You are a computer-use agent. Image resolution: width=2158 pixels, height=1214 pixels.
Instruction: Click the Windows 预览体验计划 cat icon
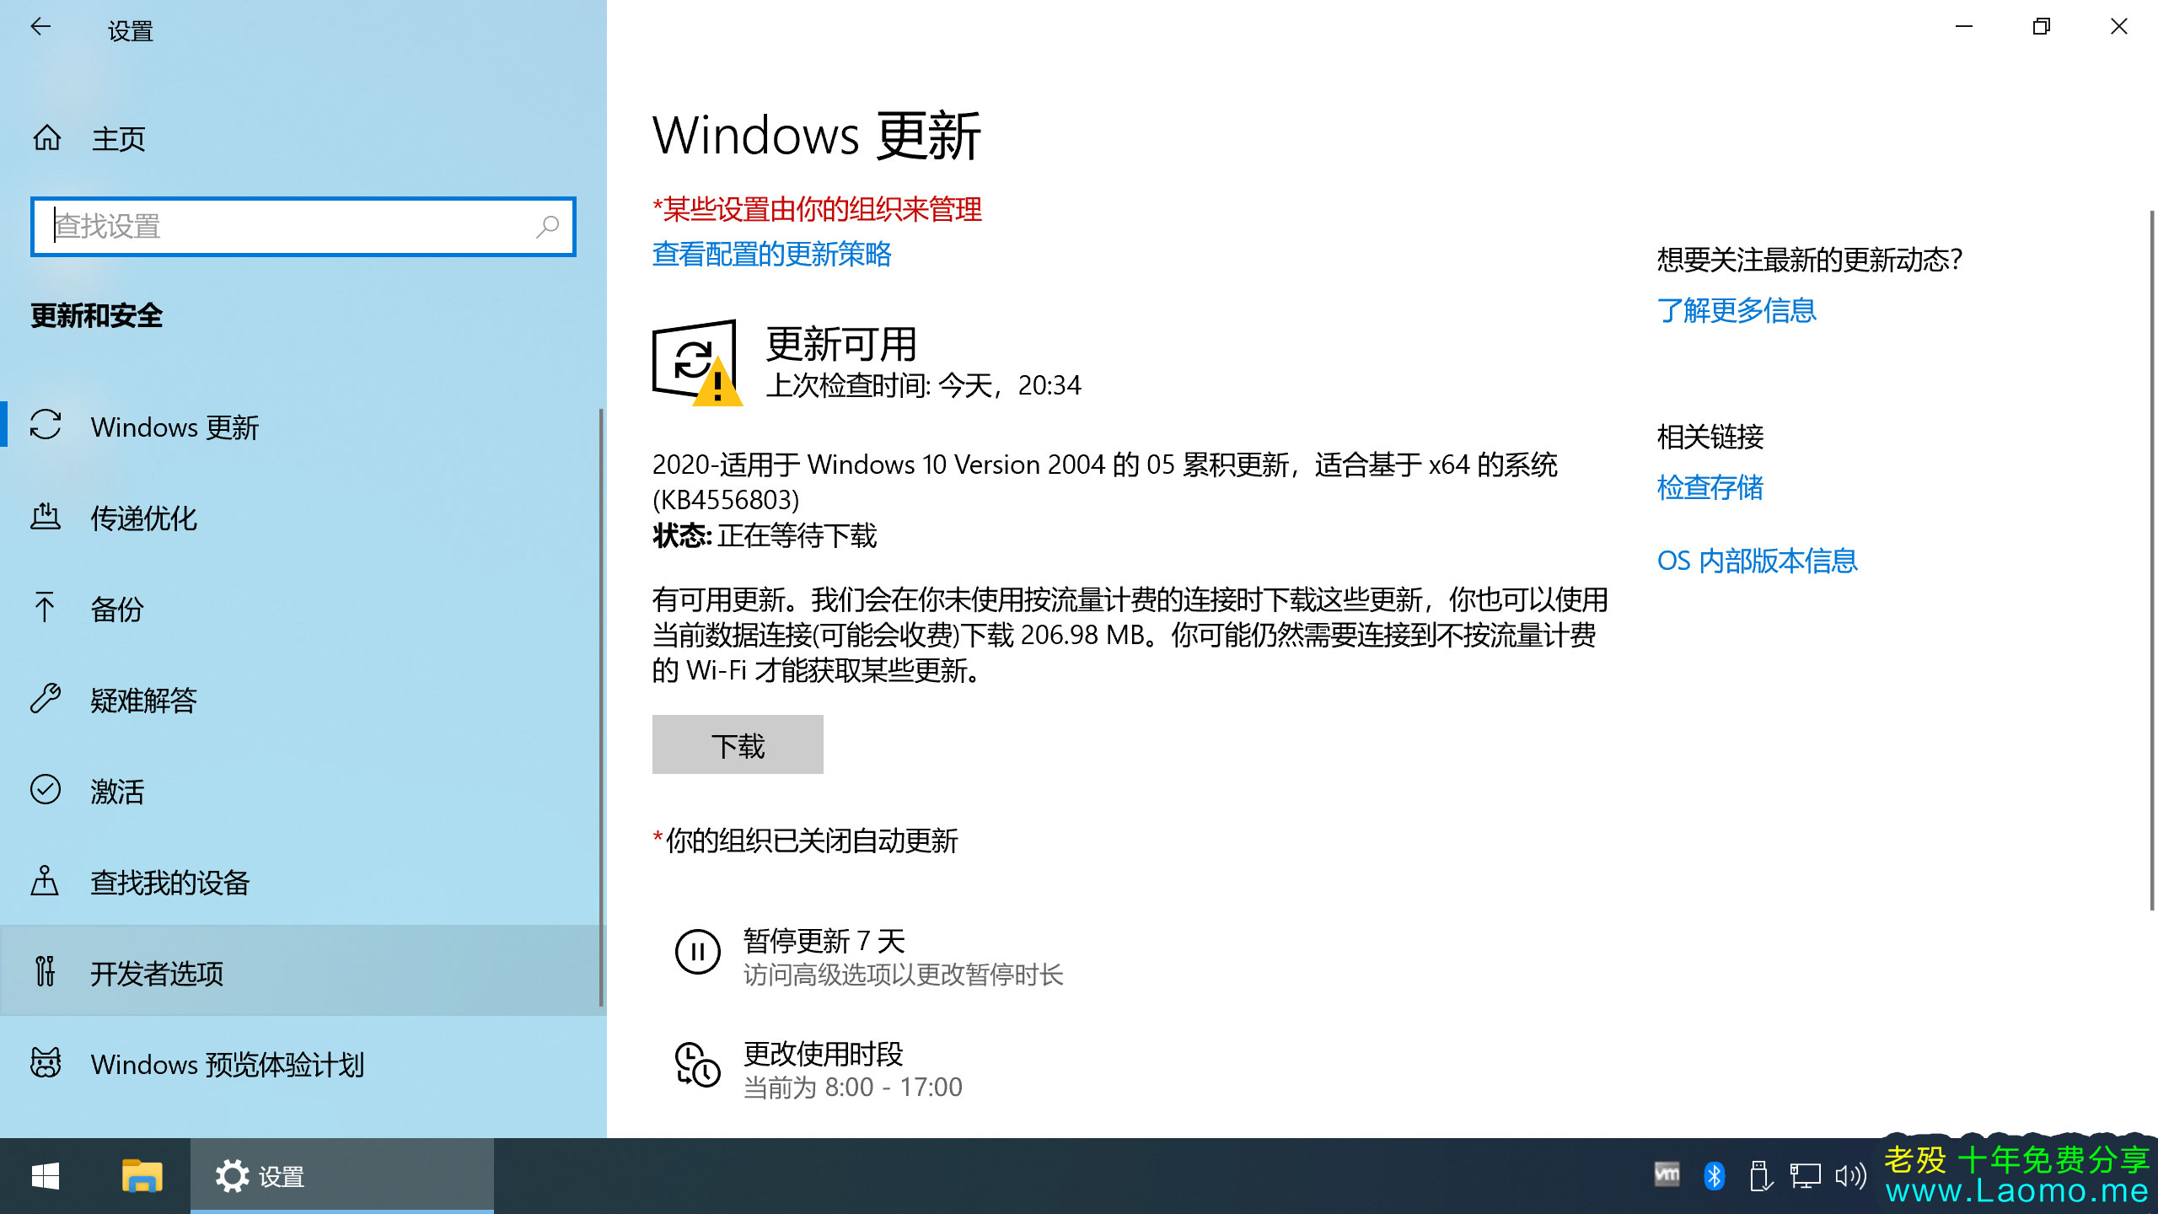(x=46, y=1062)
